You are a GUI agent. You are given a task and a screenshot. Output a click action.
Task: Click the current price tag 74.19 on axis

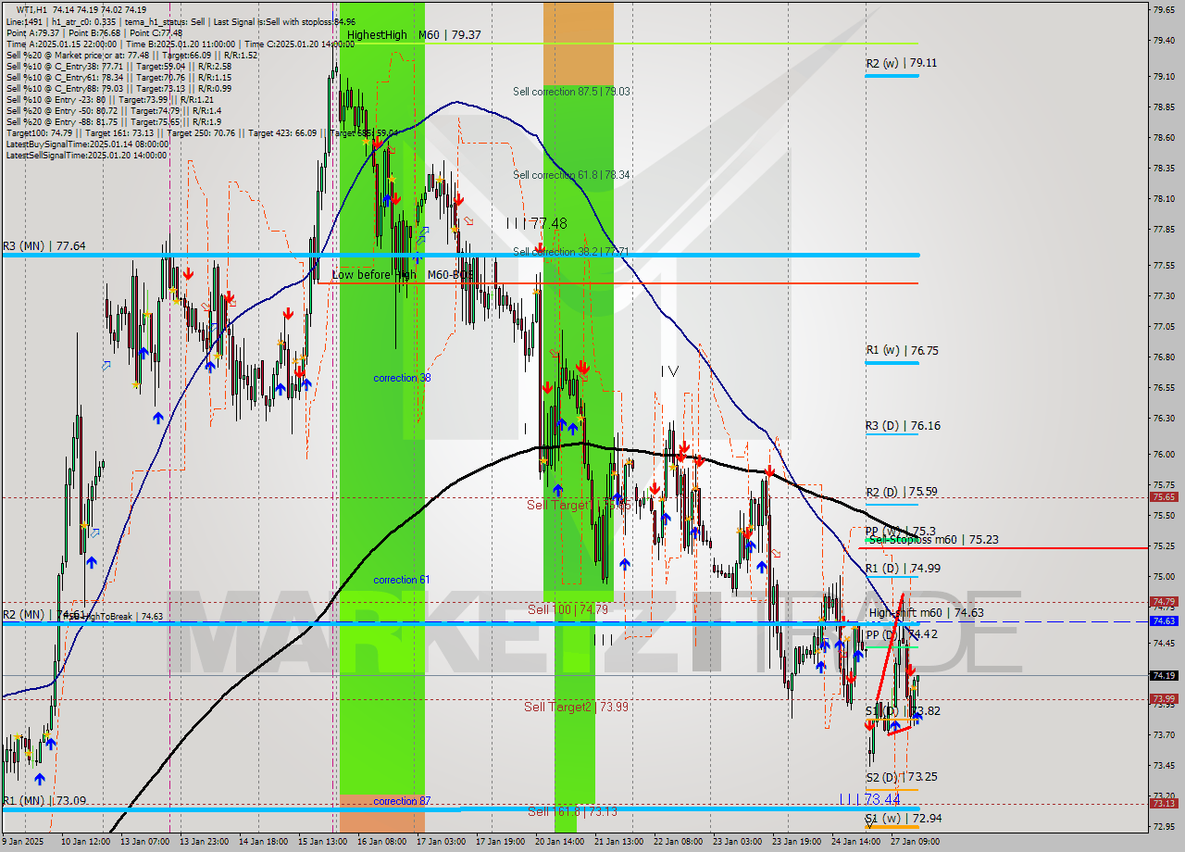tap(1164, 676)
